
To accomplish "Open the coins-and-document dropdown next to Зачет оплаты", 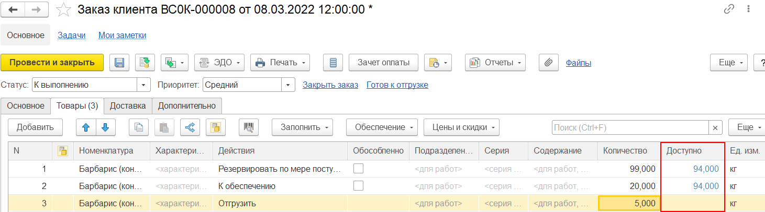I will [437, 63].
